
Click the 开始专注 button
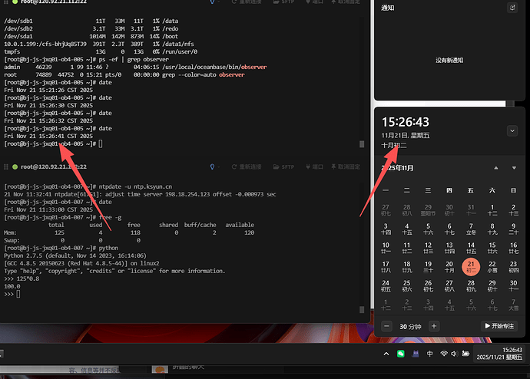click(x=499, y=326)
